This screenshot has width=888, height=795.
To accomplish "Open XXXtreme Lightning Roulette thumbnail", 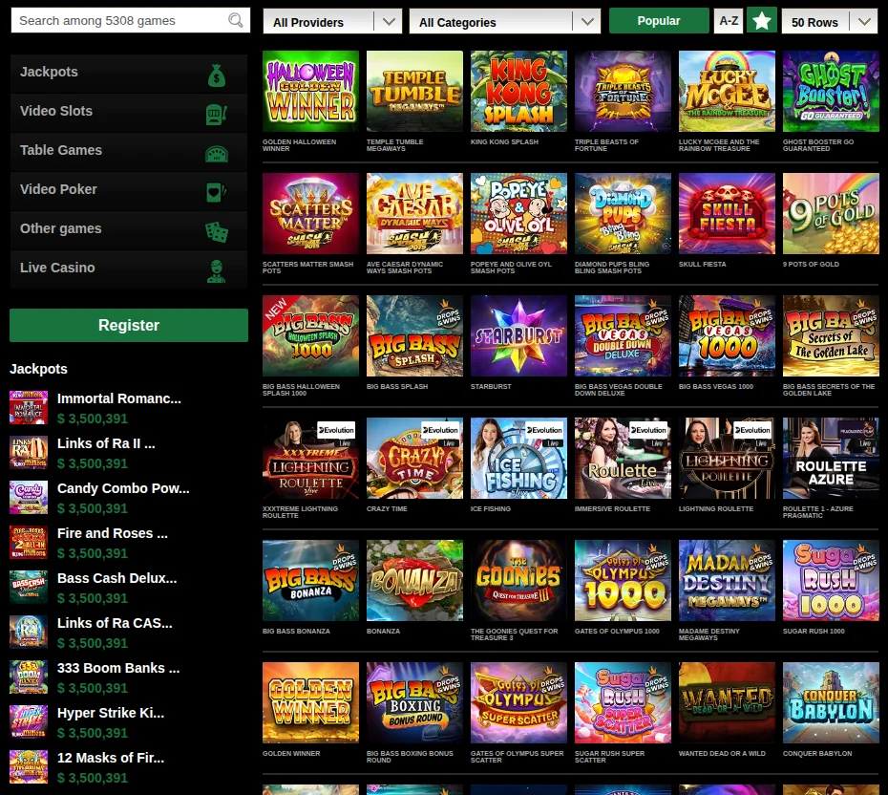I will (x=310, y=459).
